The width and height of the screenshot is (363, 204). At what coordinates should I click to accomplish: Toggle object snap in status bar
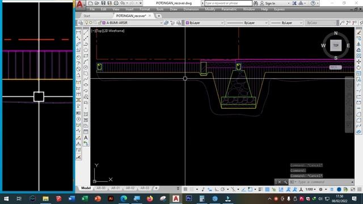[250, 189]
